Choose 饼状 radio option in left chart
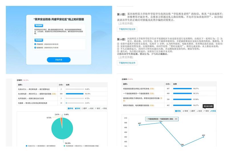This screenshot has height=152, width=228. coord(78,109)
